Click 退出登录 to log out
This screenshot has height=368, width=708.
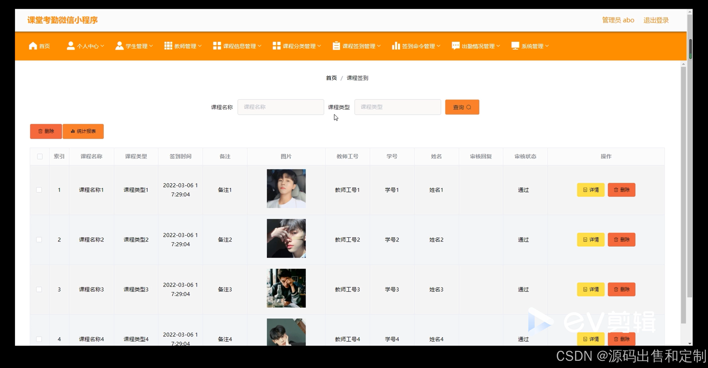tap(656, 20)
